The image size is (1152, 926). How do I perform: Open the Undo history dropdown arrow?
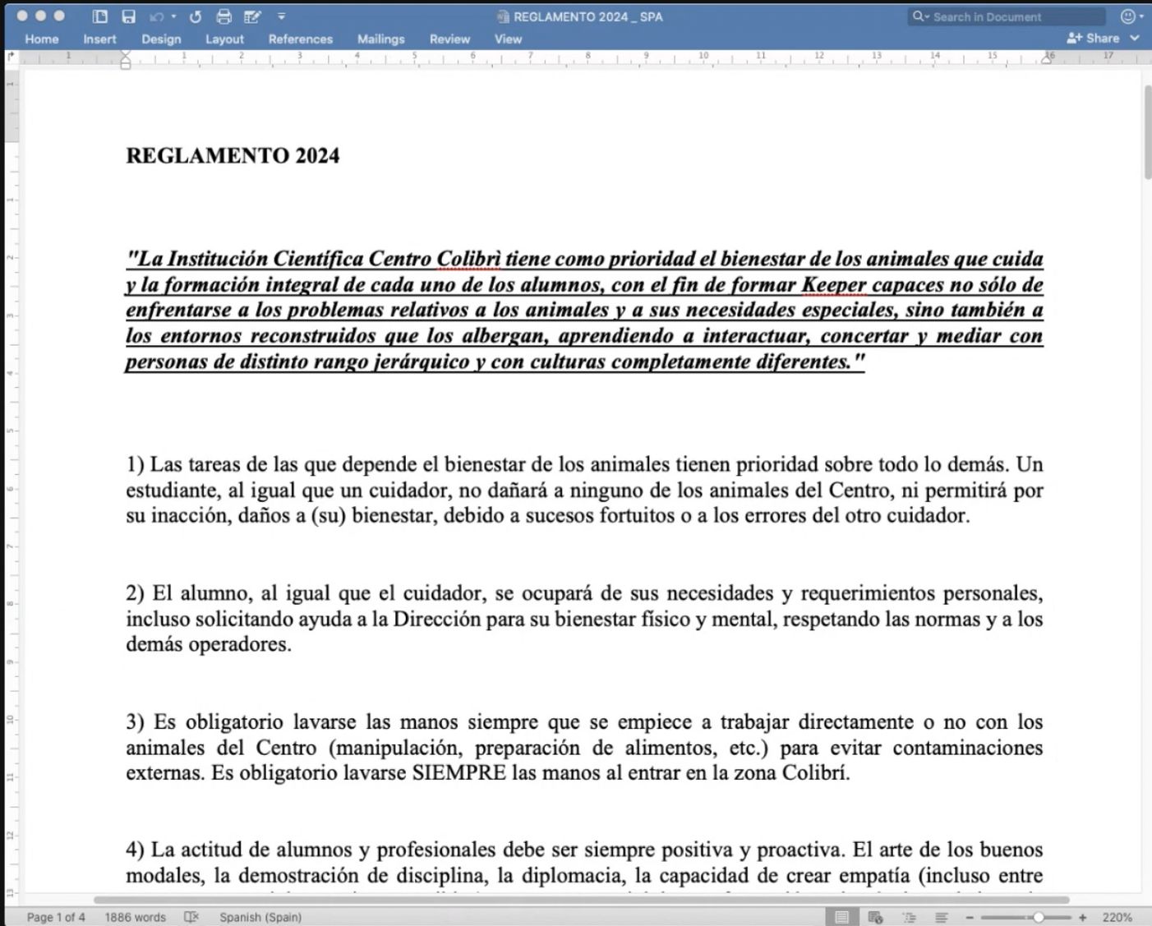(173, 16)
